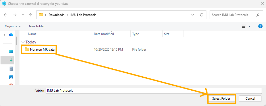266x106 pixels.
Task: Expand address bar history dropdown
Action: click(193, 15)
